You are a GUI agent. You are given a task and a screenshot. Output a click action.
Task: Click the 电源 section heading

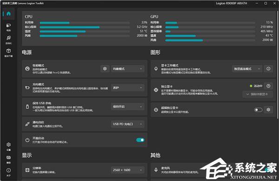pos(27,52)
